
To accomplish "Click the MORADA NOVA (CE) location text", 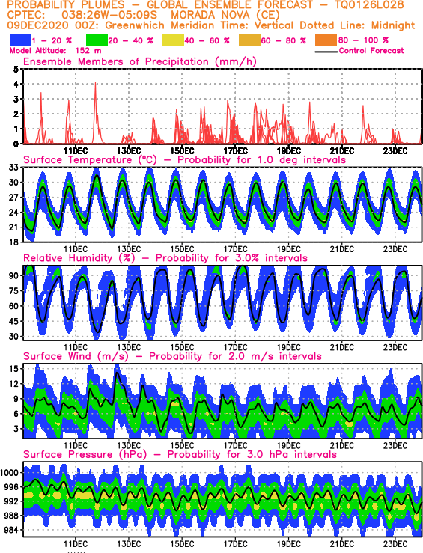I will point(225,15).
